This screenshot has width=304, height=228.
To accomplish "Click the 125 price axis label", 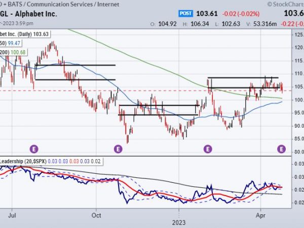I will tap(299, 34).
